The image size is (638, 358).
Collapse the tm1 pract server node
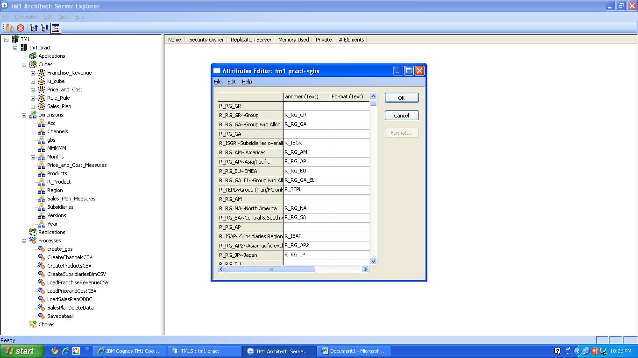[x=15, y=48]
